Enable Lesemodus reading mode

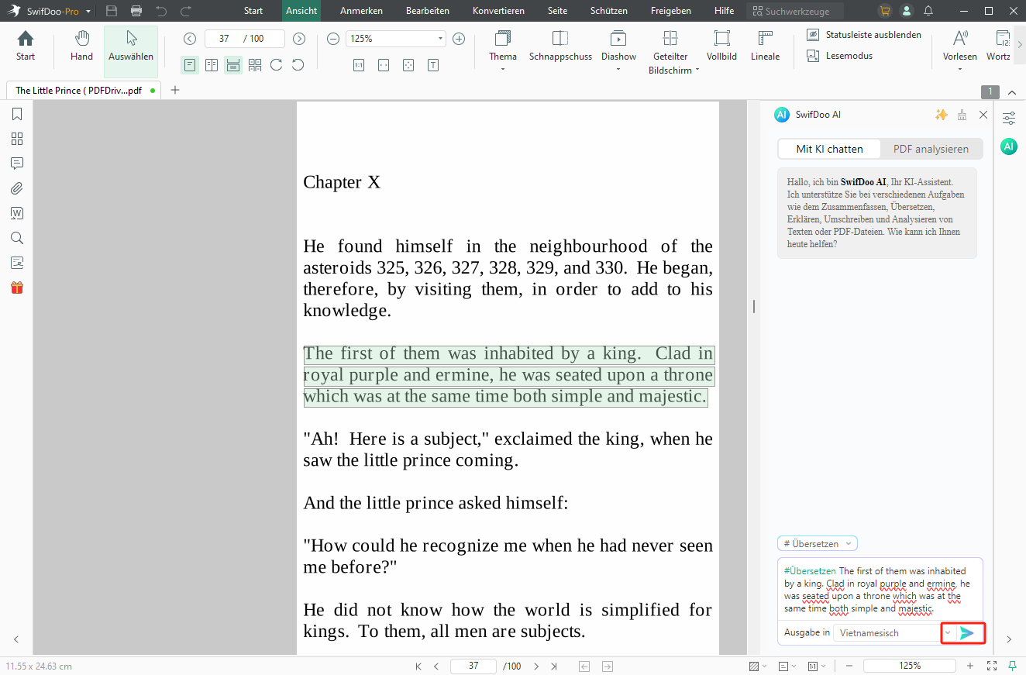[840, 56]
